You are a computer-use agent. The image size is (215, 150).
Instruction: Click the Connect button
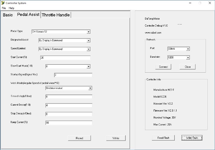click(163, 67)
